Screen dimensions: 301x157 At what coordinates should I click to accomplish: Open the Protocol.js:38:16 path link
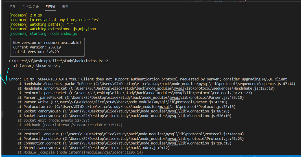145,107
